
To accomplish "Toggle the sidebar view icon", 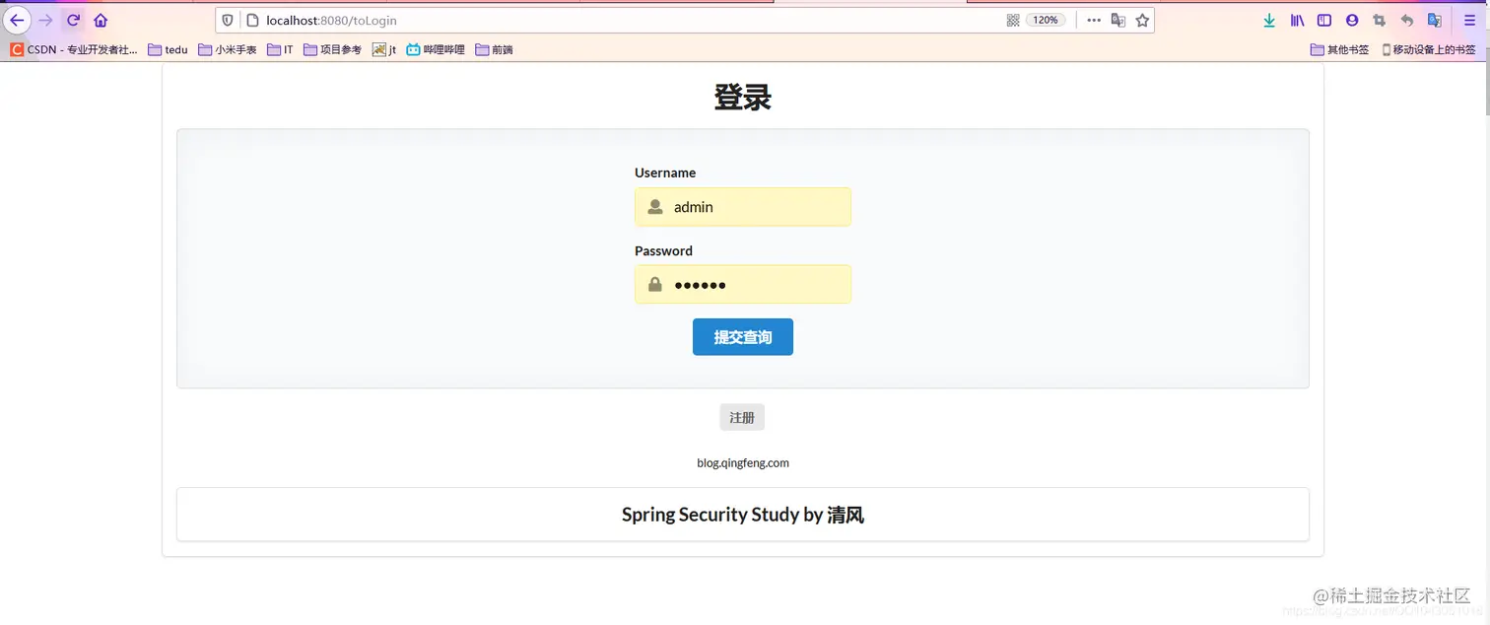I will coord(1323,20).
